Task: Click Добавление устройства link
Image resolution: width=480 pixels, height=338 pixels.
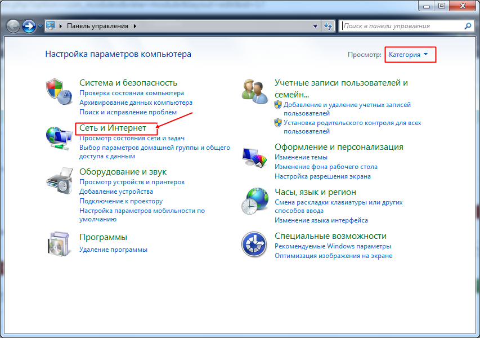Action: pos(116,192)
